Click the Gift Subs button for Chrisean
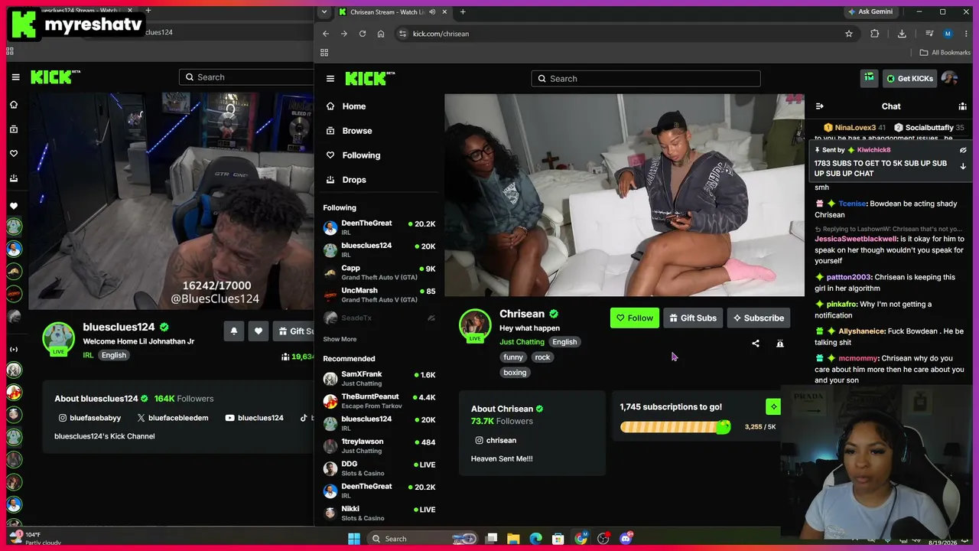Viewport: 979px width, 551px height. pos(693,318)
